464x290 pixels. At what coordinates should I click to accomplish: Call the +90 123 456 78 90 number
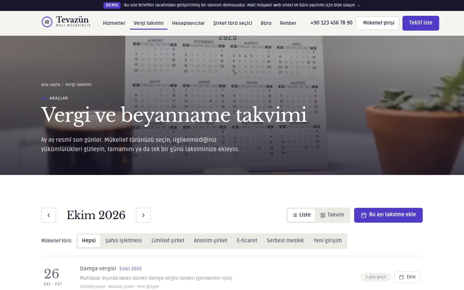[331, 23]
